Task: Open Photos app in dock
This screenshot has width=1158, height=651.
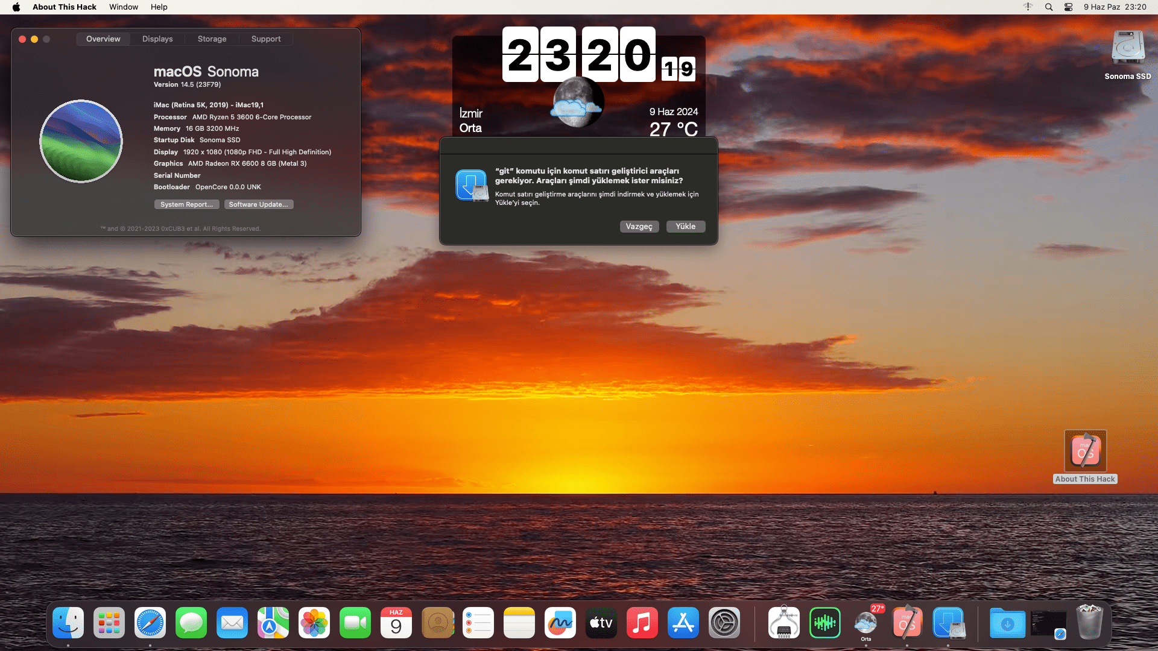Action: tap(314, 623)
